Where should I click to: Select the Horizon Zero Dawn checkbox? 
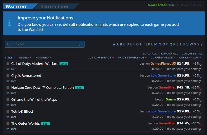[x=8, y=88]
